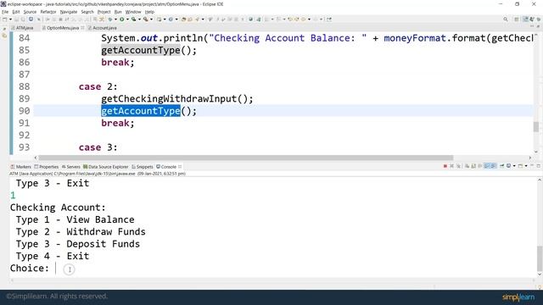Click the Display Selected Console icon

pos(508,166)
